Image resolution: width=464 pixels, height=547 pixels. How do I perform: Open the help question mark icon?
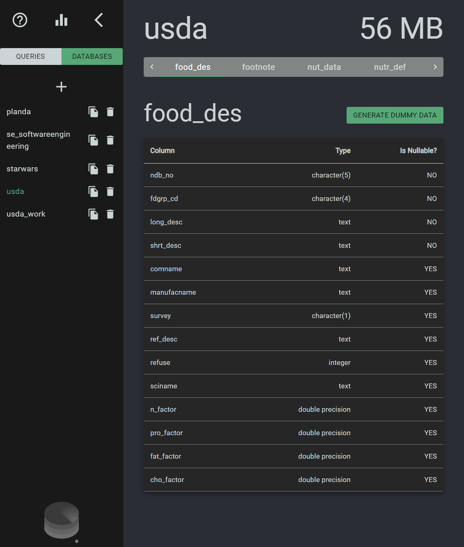pyautogui.click(x=20, y=20)
